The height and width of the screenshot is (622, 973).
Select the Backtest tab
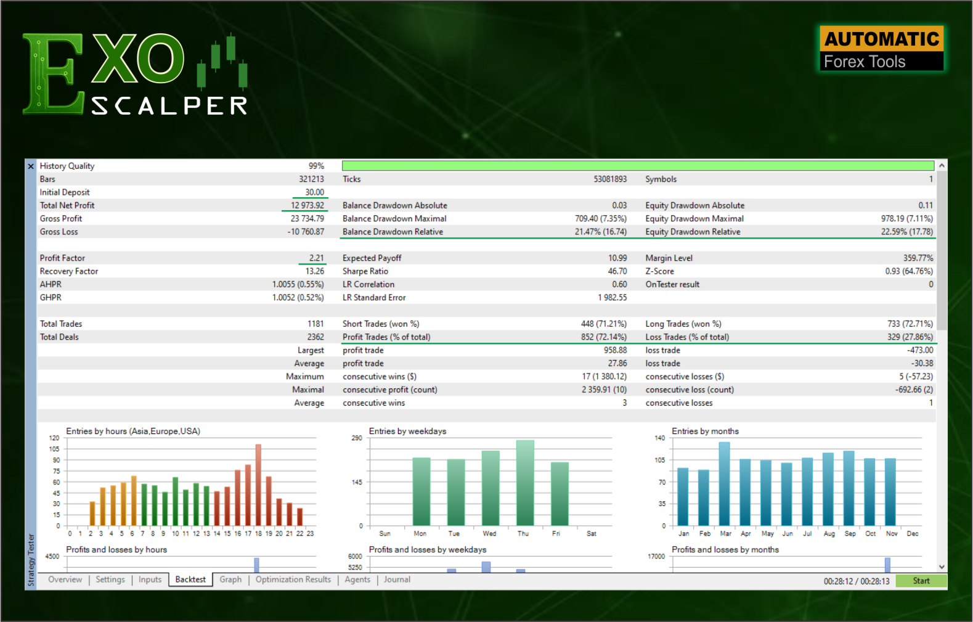[x=190, y=579]
